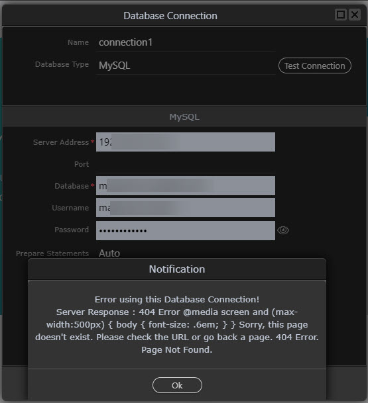
Task: Toggle password visibility eye icon
Action: point(283,230)
